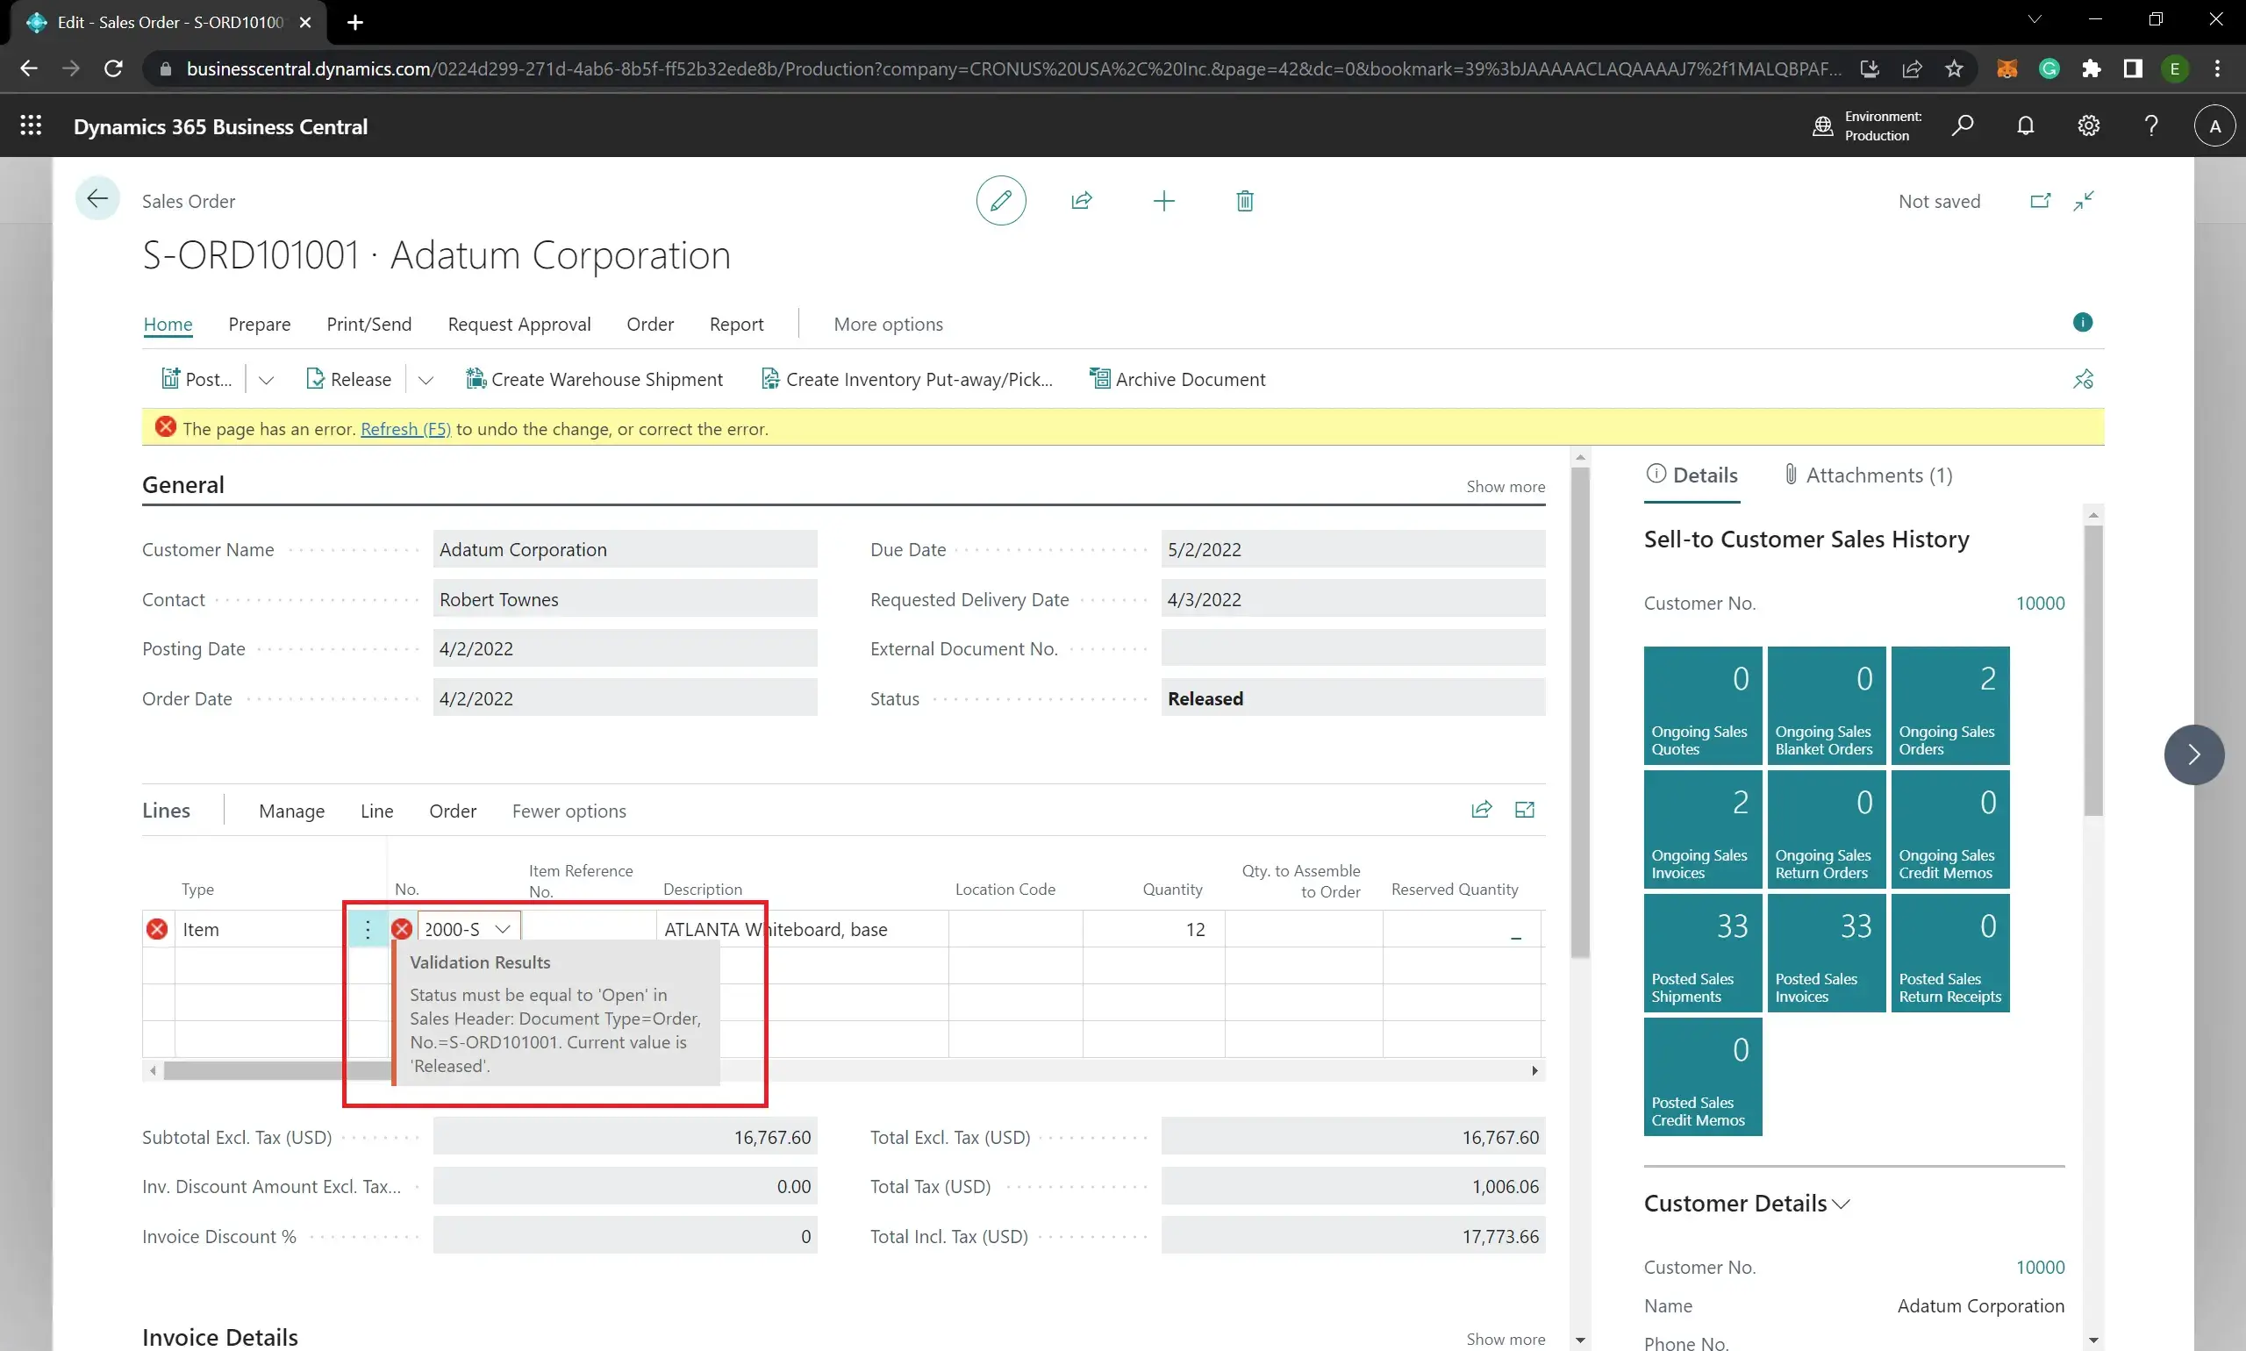Expand the Release dropdown arrow
This screenshot has width=2246, height=1351.
pyautogui.click(x=426, y=380)
